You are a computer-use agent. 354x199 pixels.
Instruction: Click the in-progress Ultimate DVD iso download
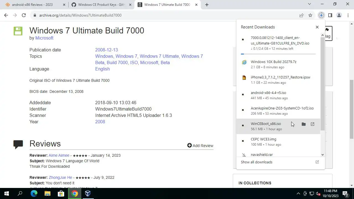(278, 43)
